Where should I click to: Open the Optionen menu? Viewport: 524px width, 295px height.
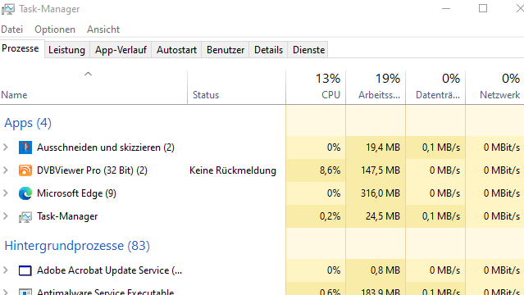pyautogui.click(x=55, y=29)
